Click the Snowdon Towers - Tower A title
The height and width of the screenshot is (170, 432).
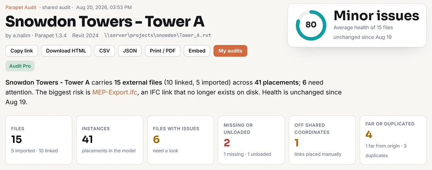click(105, 22)
